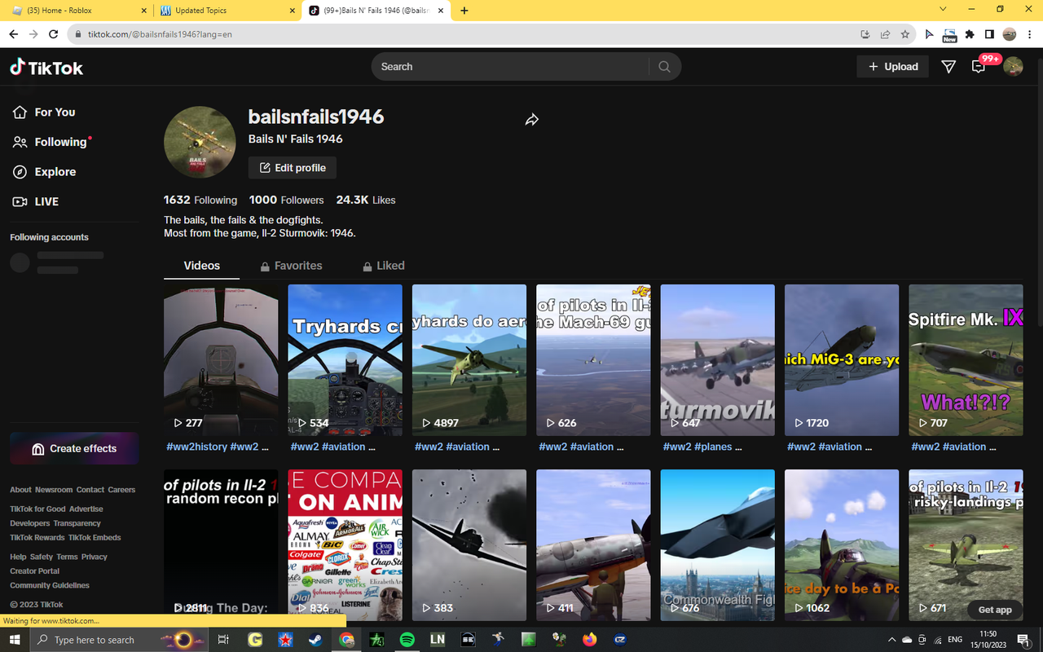1043x652 pixels.
Task: Open the Chrome three-dot menu
Action: (x=1029, y=34)
